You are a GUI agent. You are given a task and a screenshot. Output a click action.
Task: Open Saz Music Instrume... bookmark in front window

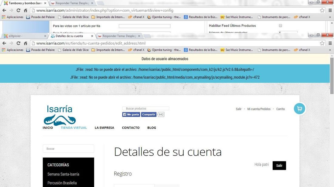click(237, 50)
